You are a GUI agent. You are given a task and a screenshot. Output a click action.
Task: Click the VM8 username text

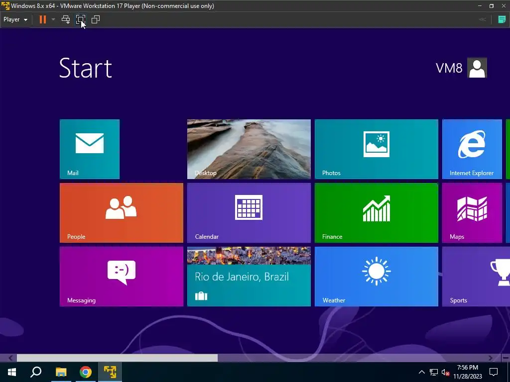point(449,68)
